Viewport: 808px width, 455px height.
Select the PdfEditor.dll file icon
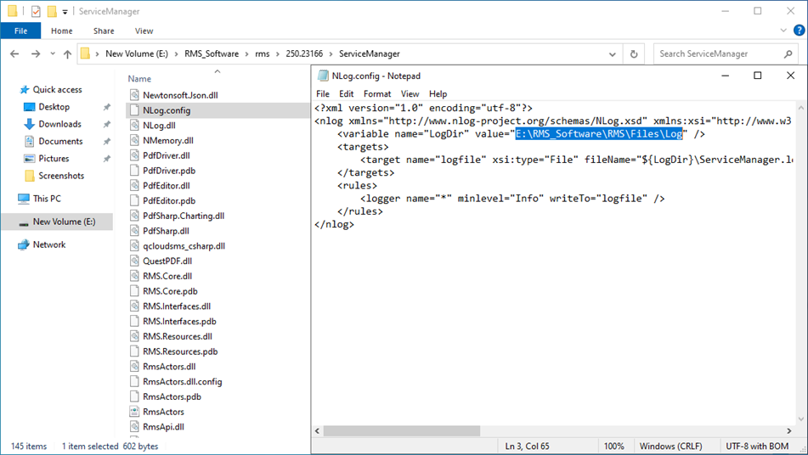pyautogui.click(x=134, y=185)
